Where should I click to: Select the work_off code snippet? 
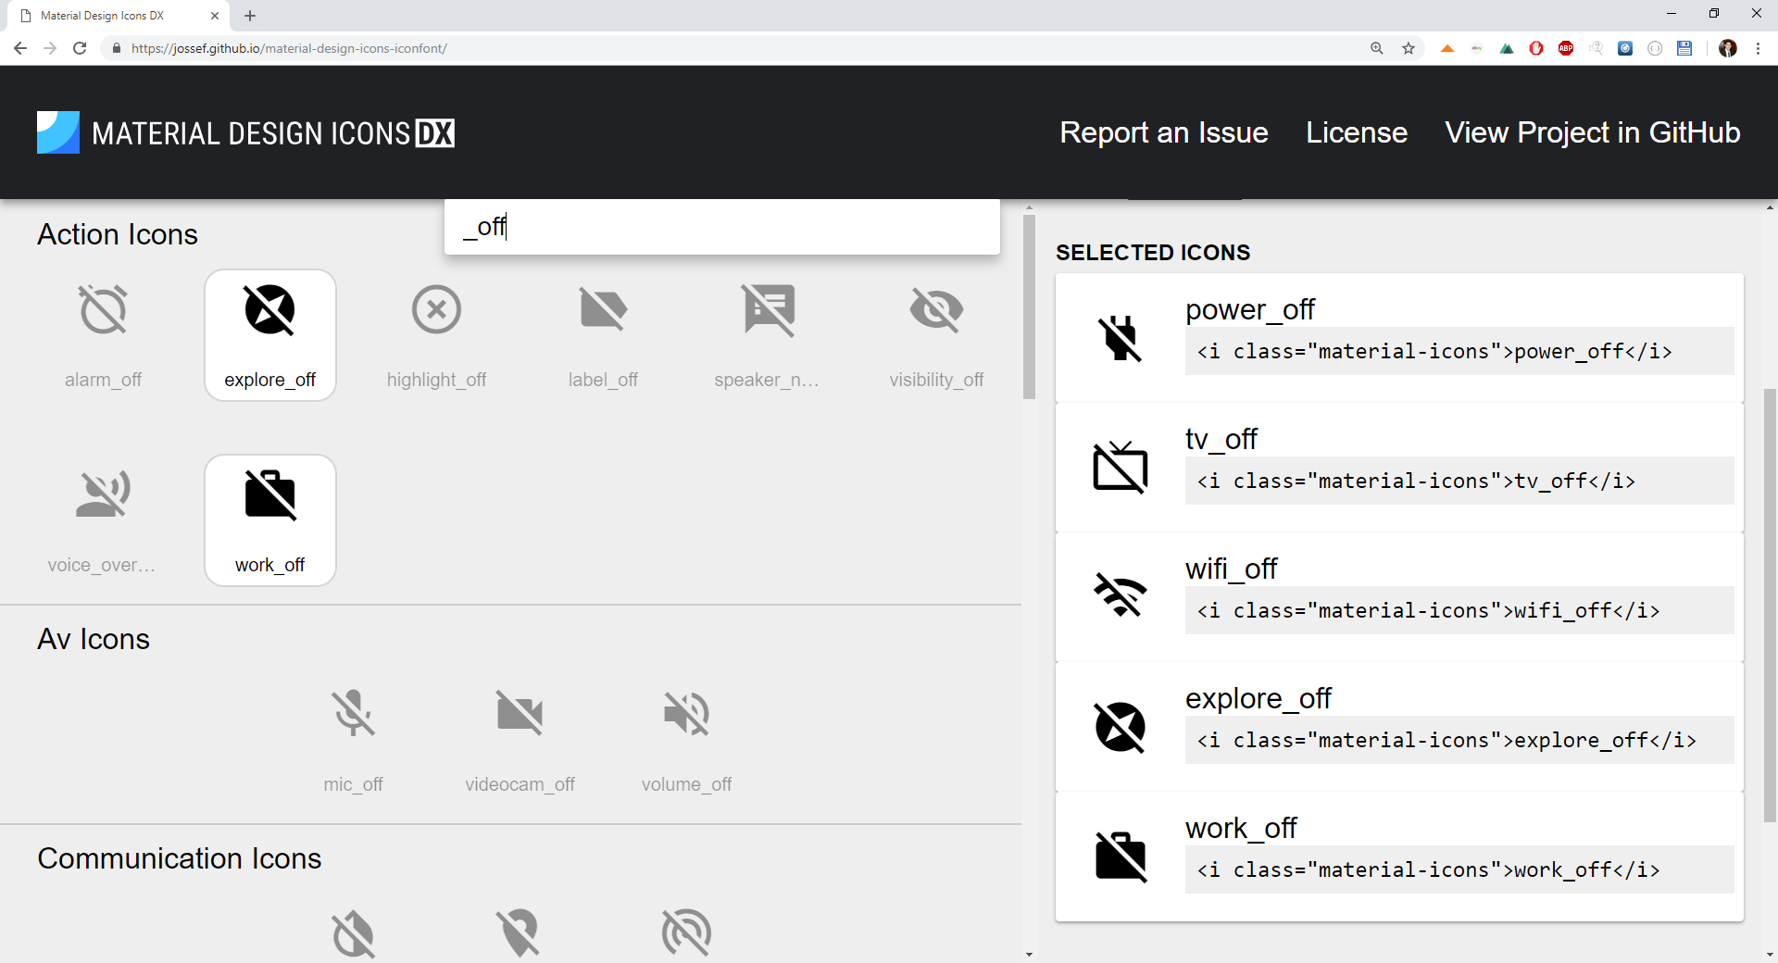1459,869
